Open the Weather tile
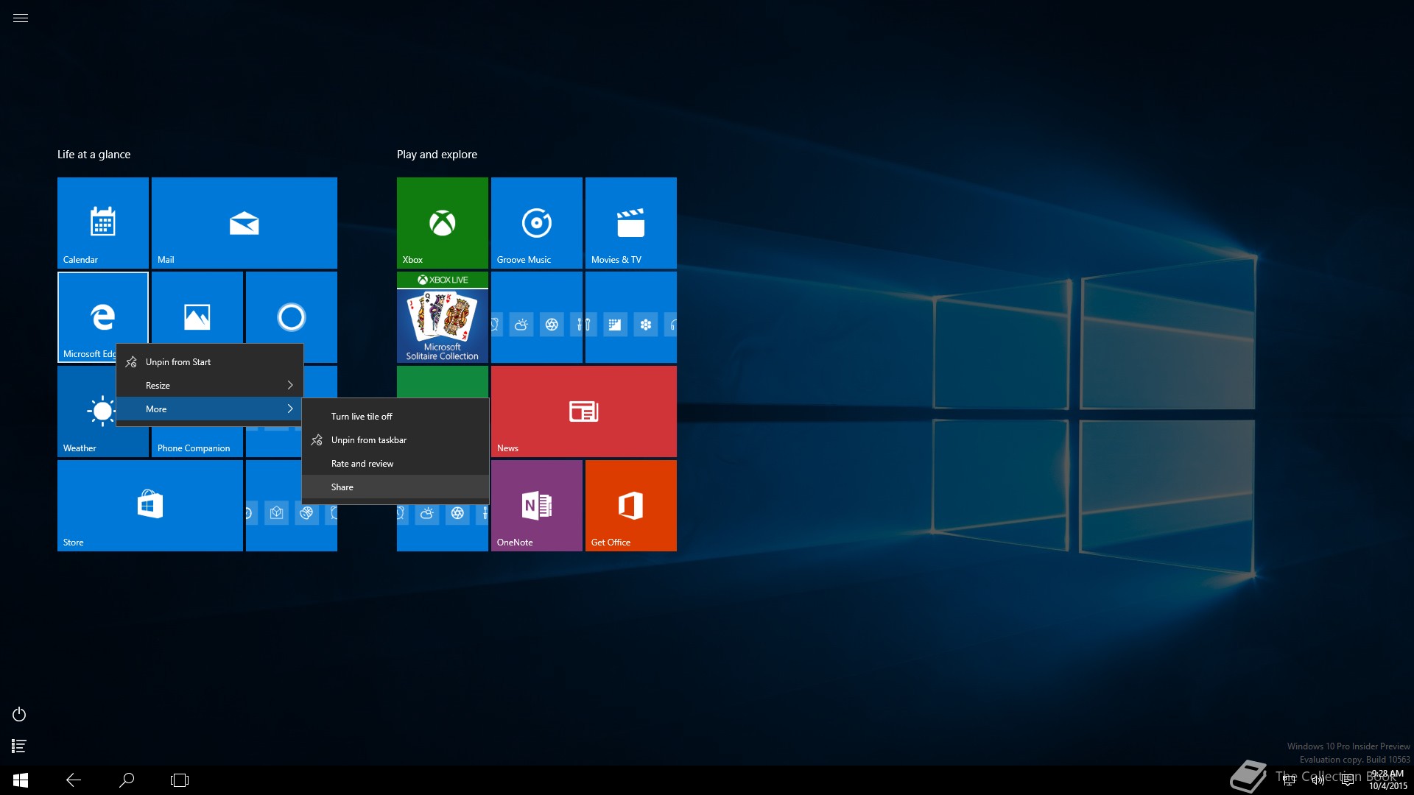 coord(86,411)
